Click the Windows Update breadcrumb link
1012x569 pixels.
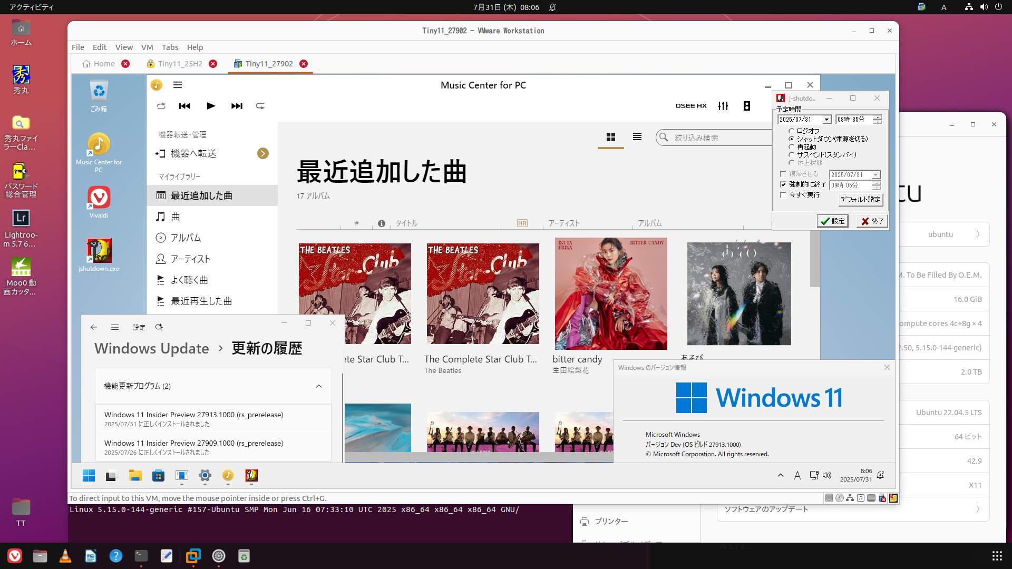click(152, 348)
